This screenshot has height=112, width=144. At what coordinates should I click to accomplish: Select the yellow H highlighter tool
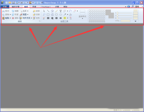(65, 18)
